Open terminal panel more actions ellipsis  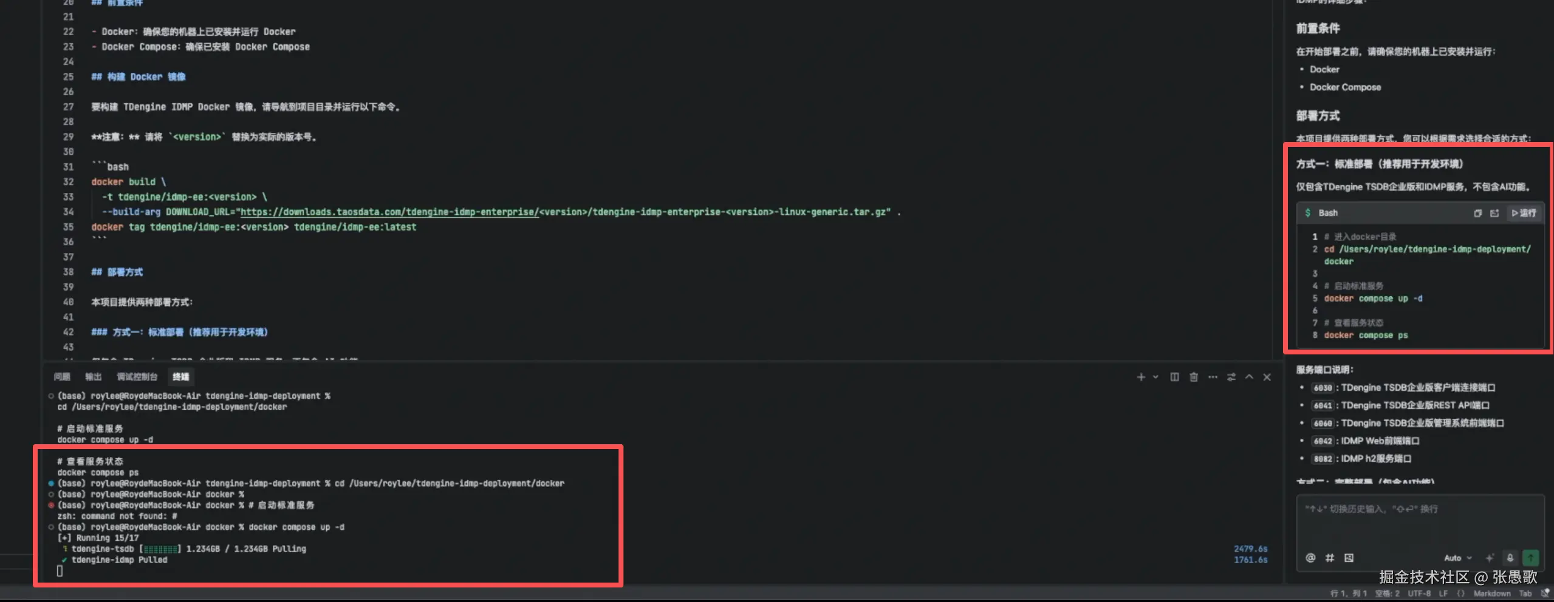pyautogui.click(x=1213, y=377)
